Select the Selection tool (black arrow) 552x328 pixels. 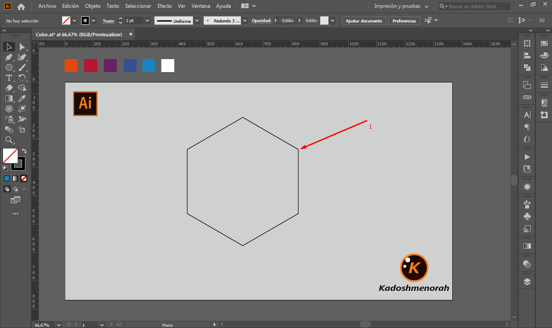point(9,47)
